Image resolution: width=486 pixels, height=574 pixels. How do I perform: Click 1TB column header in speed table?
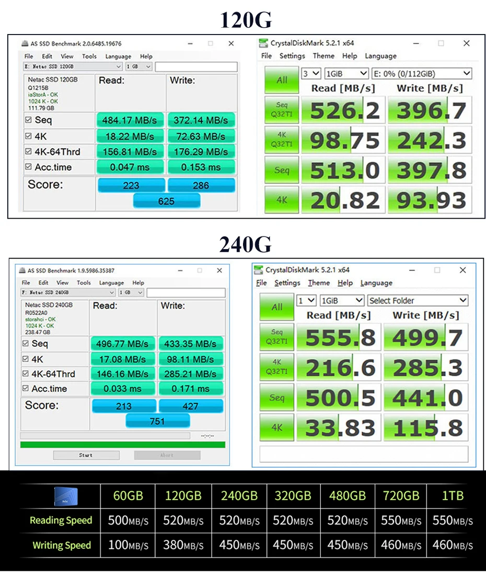point(453,496)
